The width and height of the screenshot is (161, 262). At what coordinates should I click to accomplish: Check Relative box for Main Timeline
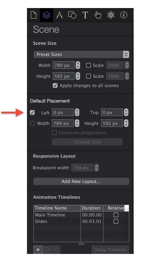[116, 215]
